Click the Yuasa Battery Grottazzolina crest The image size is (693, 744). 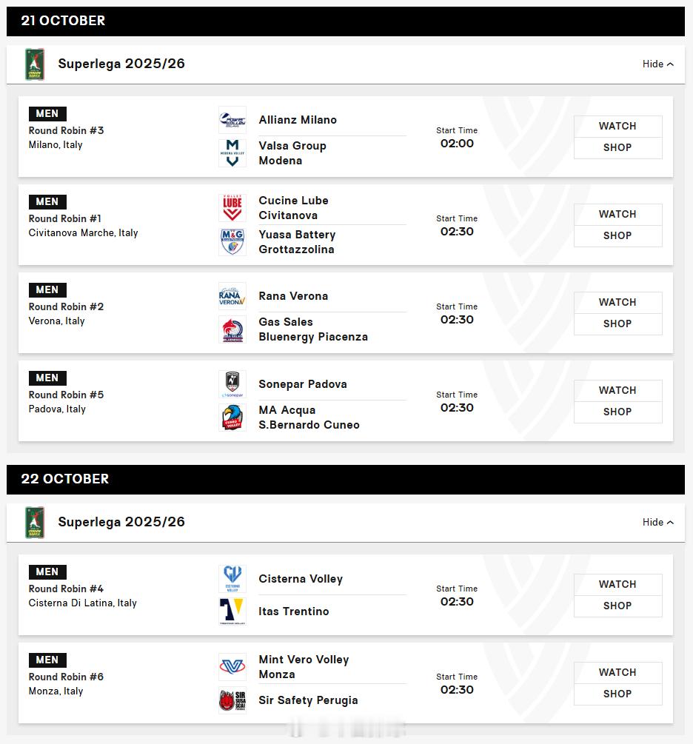(x=232, y=242)
